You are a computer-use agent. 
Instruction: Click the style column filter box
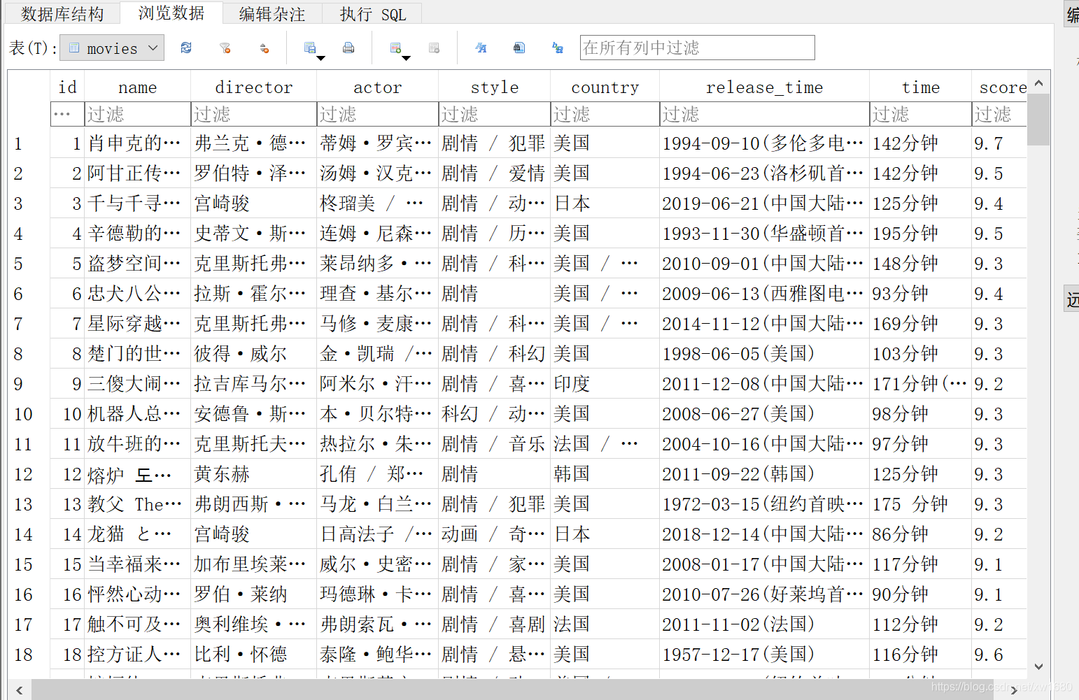coord(494,114)
